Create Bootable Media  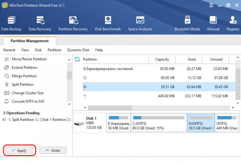187,23
